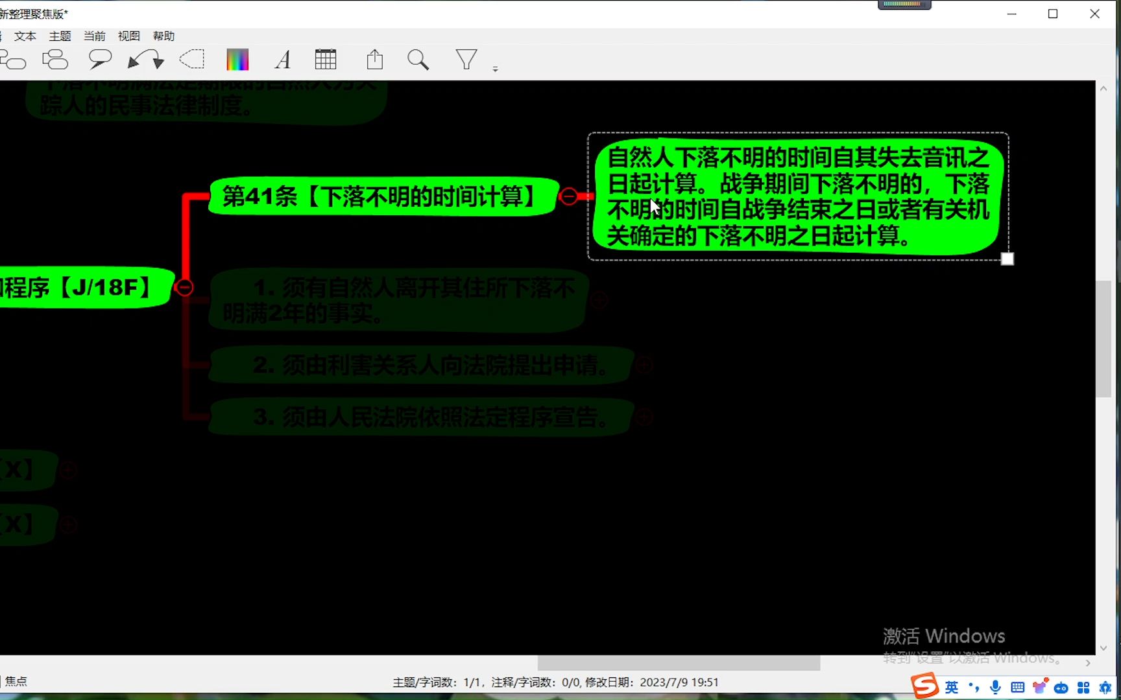Open the 主题 menu

coord(60,36)
